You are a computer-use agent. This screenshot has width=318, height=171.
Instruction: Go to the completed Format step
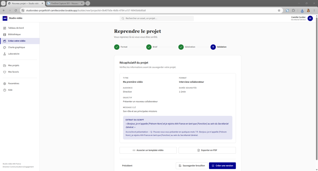[117, 47]
